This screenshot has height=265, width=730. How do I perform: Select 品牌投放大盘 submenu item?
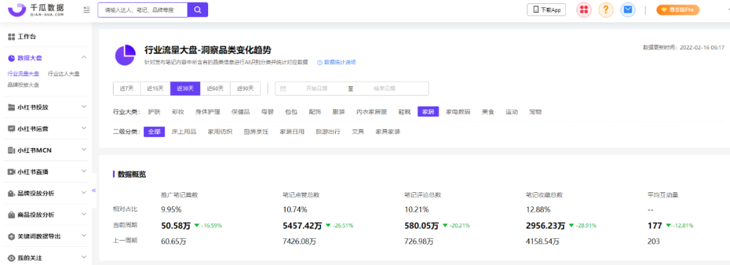point(23,85)
